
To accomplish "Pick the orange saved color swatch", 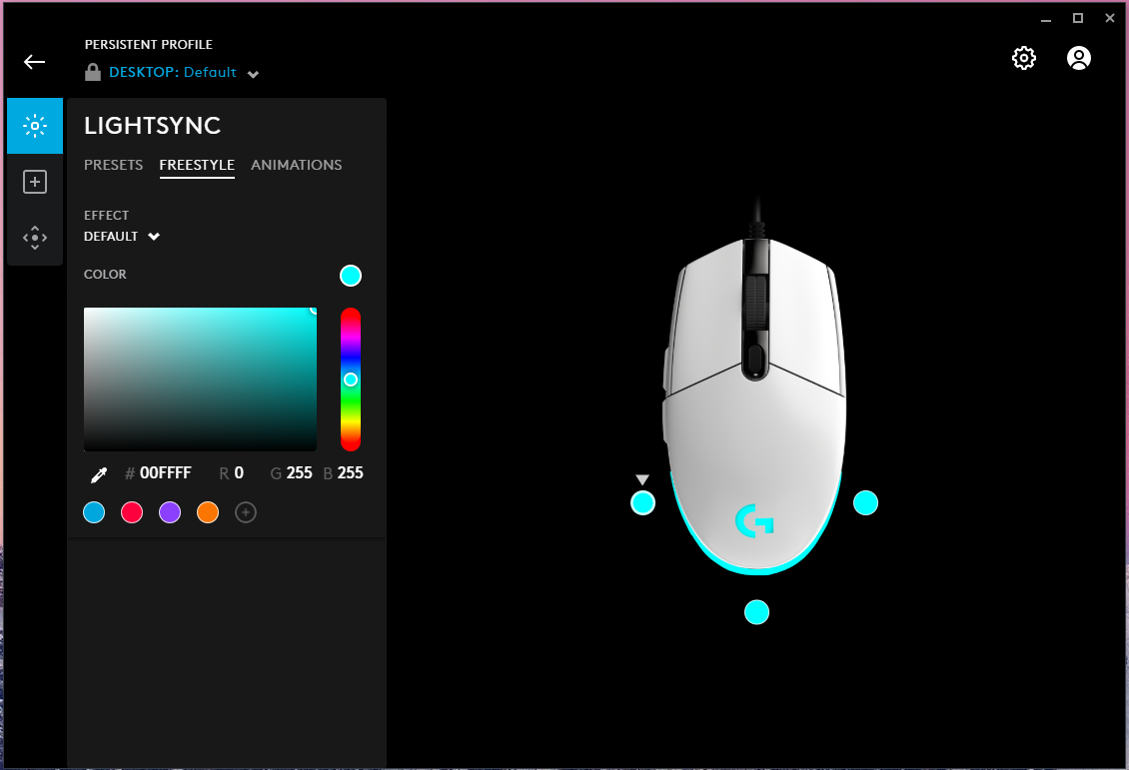I will coord(208,512).
